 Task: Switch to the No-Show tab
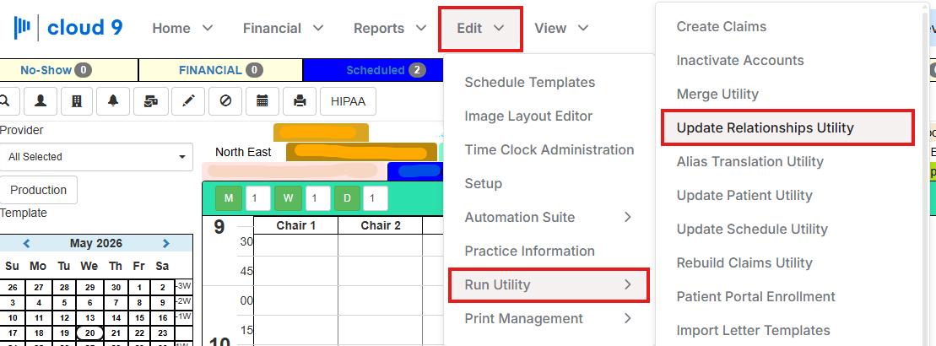click(x=68, y=70)
